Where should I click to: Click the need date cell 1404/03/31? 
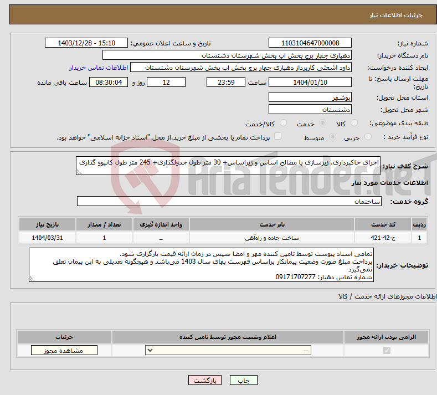[47, 238]
